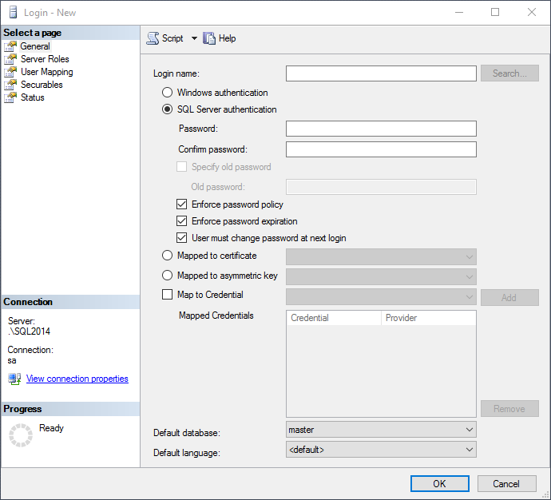Click the User Mapping page icon
Viewport: 551px width, 500px height.
[x=10, y=72]
